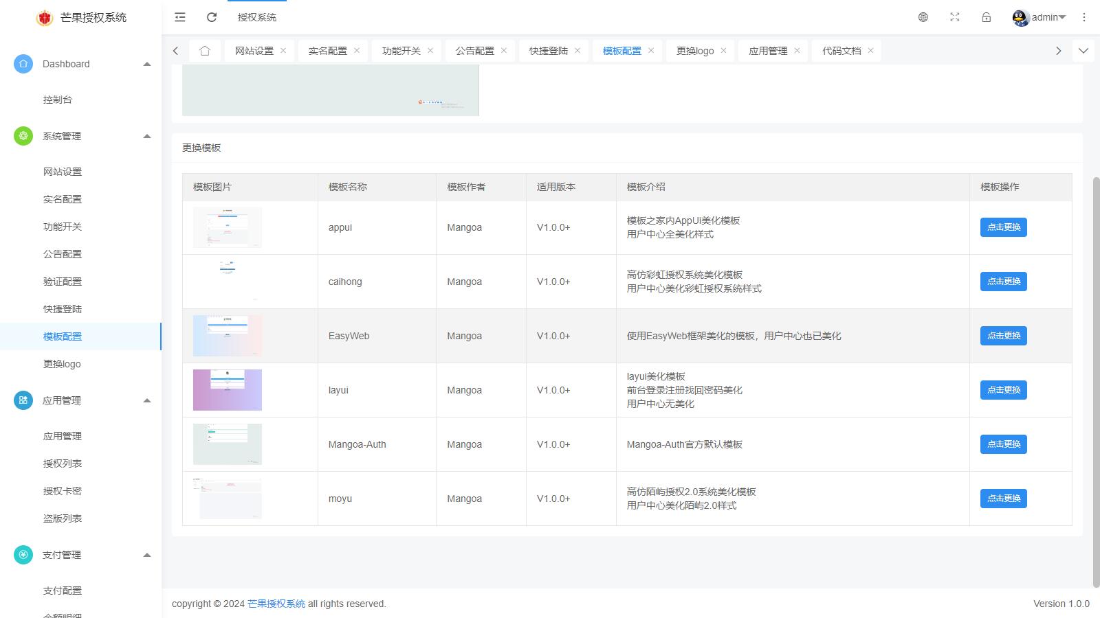Open the three-dot more options menu
The image size is (1100, 618).
(1084, 17)
